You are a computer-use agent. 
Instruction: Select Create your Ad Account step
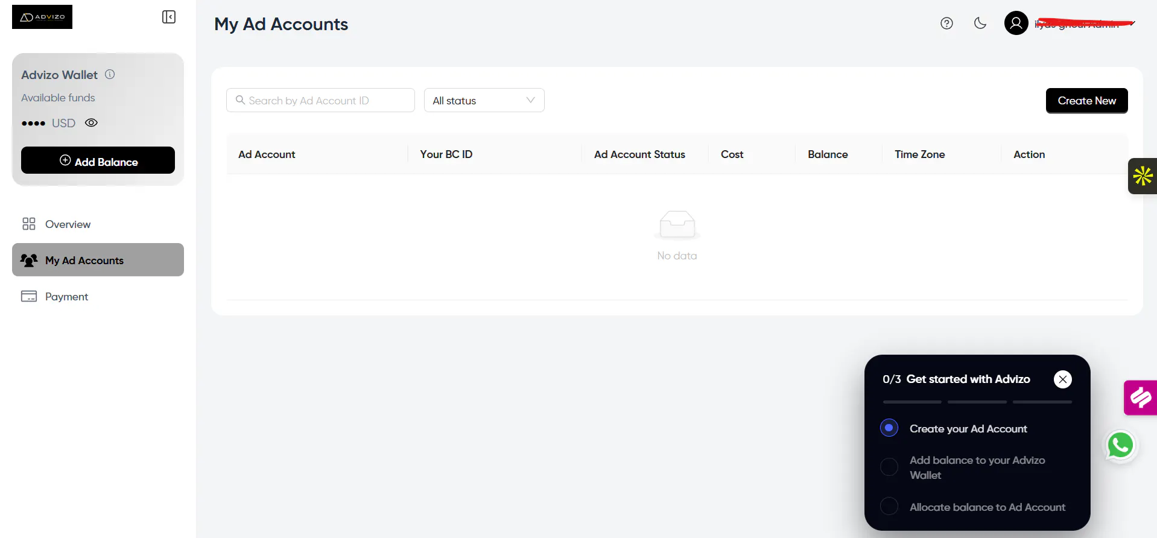[x=968, y=428]
